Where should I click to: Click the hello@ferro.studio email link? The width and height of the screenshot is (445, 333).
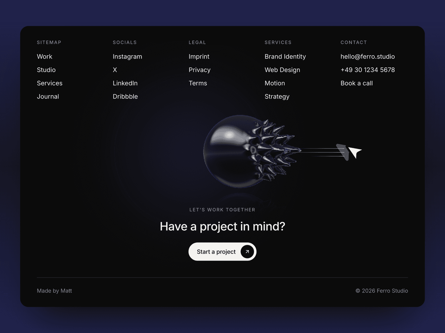(368, 57)
